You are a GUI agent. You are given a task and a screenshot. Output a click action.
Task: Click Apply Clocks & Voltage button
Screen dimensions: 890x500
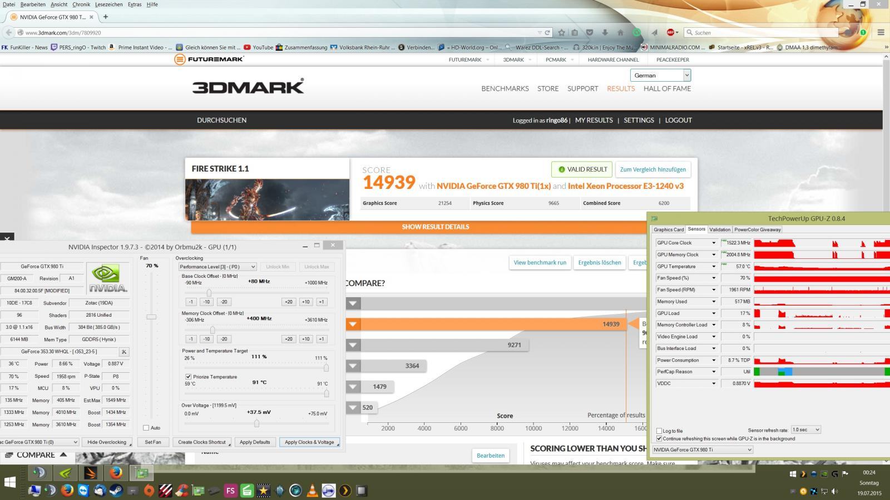309,442
